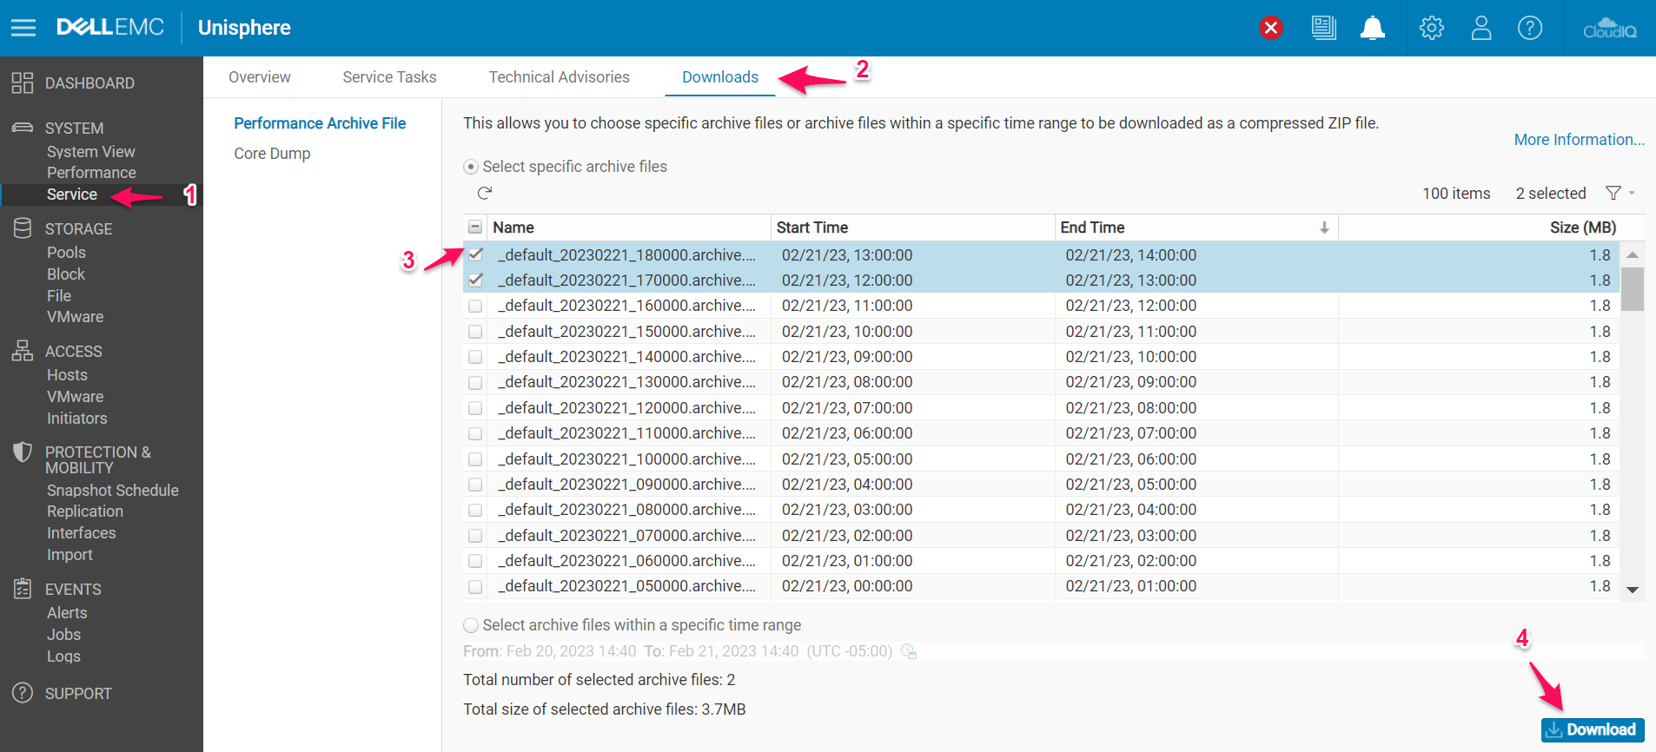The width and height of the screenshot is (1656, 752).
Task: Refresh the archive file list
Action: point(485,193)
